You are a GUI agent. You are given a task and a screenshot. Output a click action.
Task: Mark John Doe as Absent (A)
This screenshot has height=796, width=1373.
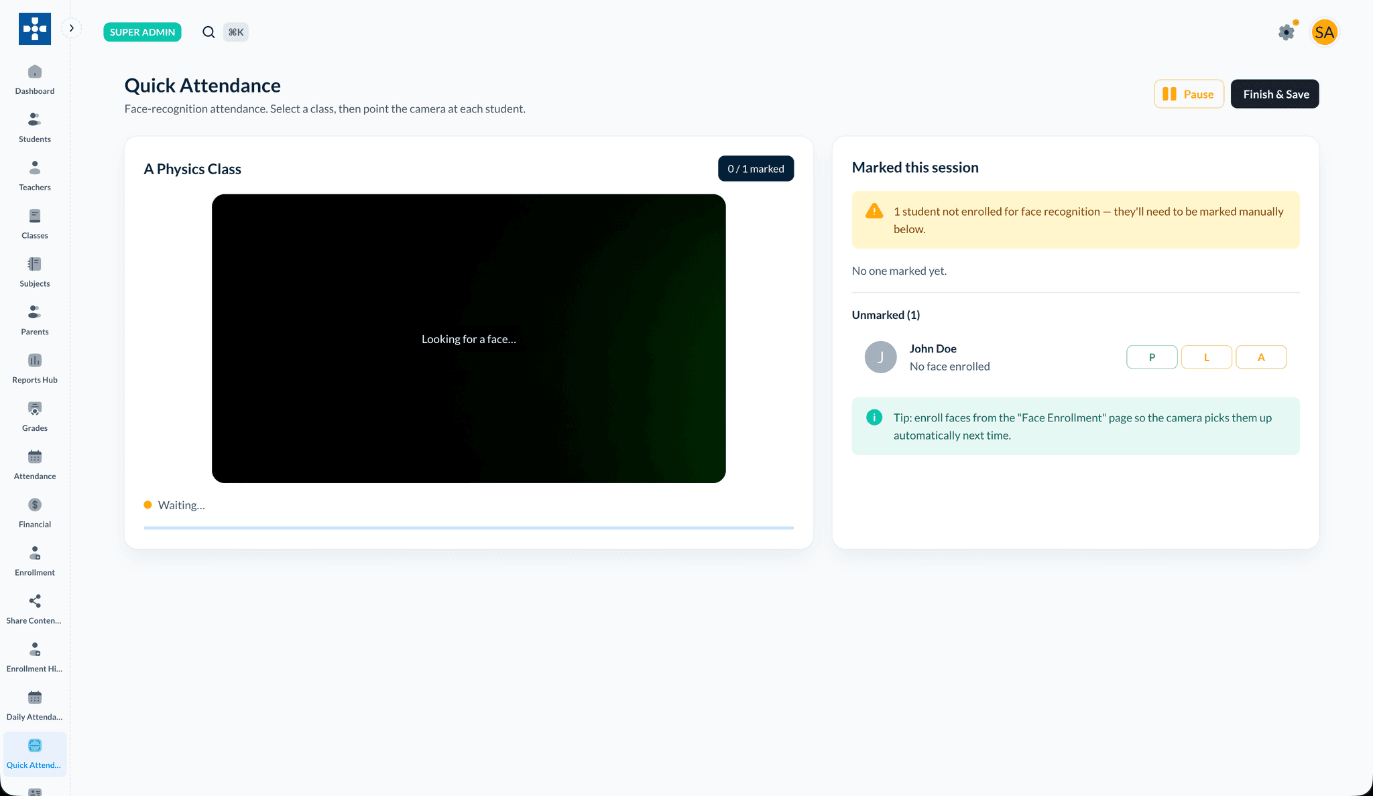click(x=1261, y=357)
